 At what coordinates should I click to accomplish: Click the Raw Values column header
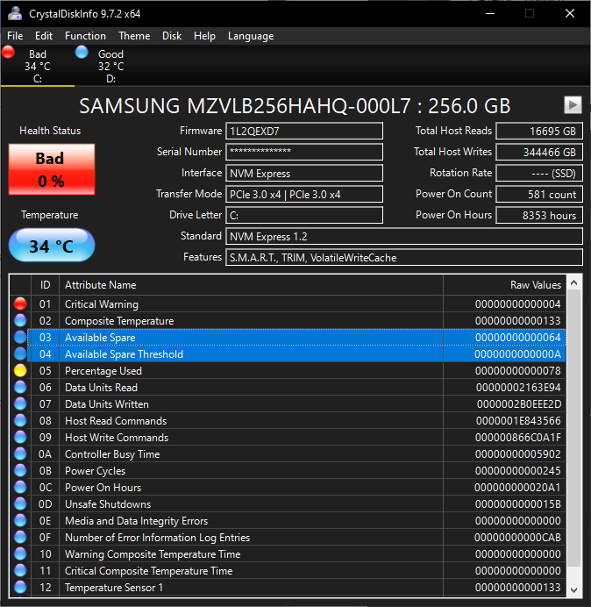pyautogui.click(x=504, y=285)
